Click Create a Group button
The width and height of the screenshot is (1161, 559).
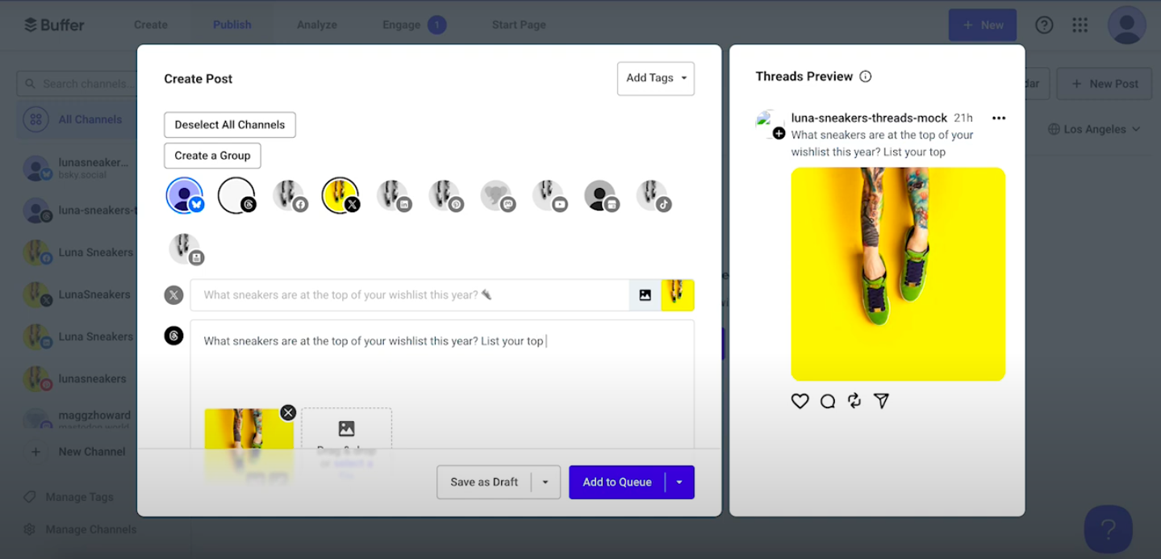click(212, 156)
